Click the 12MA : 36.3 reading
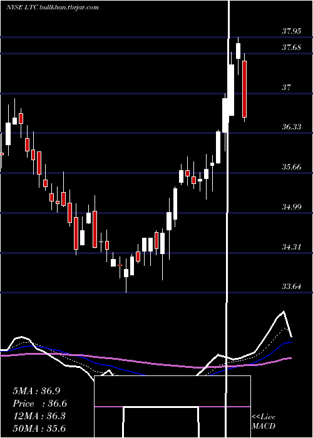313x438 pixels. click(x=39, y=416)
